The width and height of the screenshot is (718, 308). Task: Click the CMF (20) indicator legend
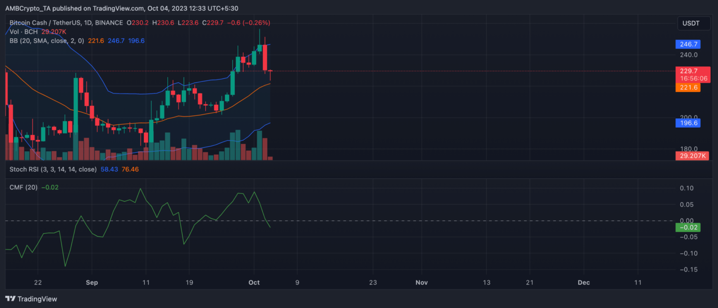tap(24, 187)
